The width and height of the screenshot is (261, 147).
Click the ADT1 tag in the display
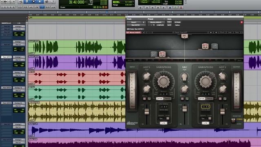click(x=162, y=54)
